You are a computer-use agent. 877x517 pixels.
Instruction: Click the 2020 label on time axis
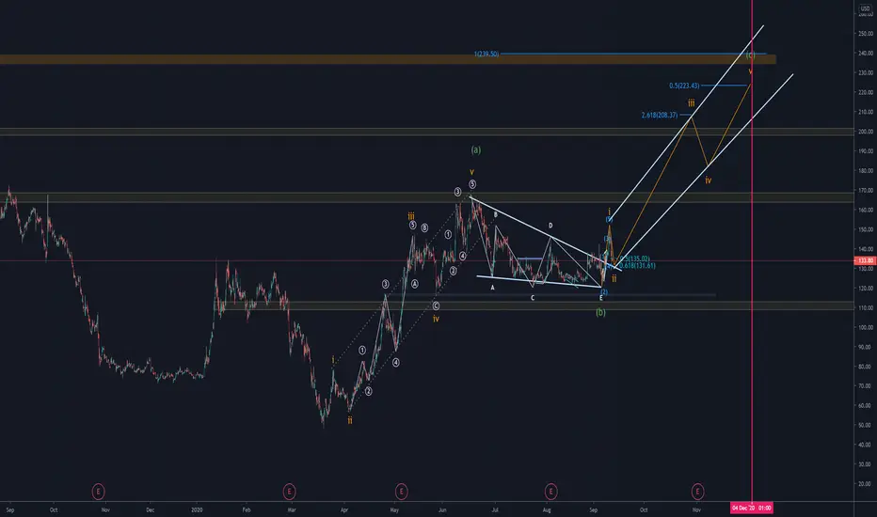(197, 509)
